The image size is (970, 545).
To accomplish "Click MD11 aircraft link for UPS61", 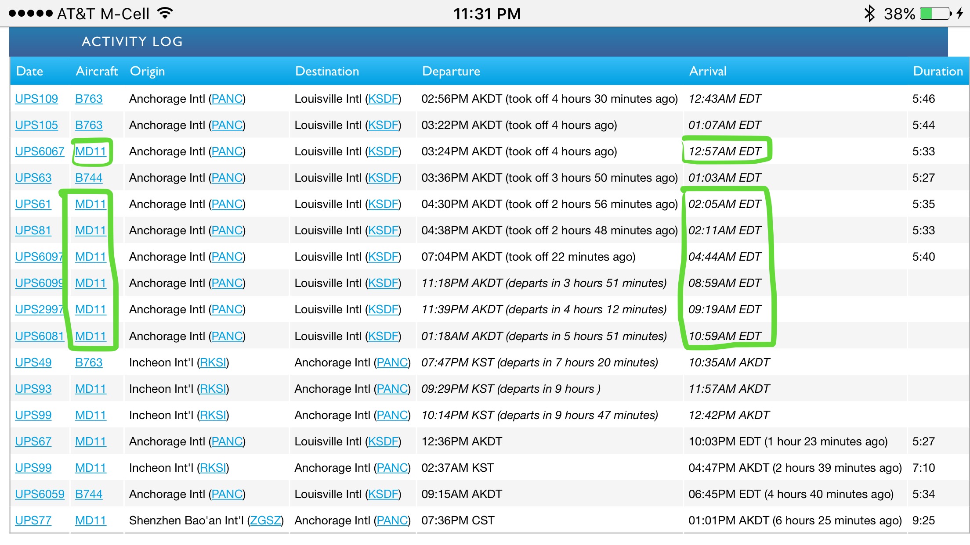I will (90, 204).
